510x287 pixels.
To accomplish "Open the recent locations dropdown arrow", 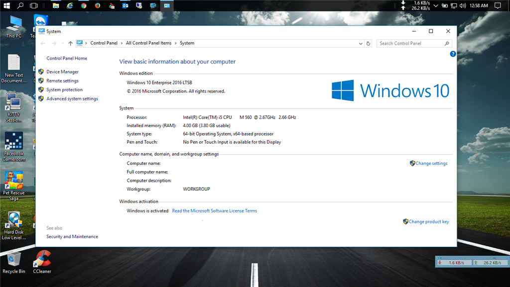I will (x=62, y=43).
